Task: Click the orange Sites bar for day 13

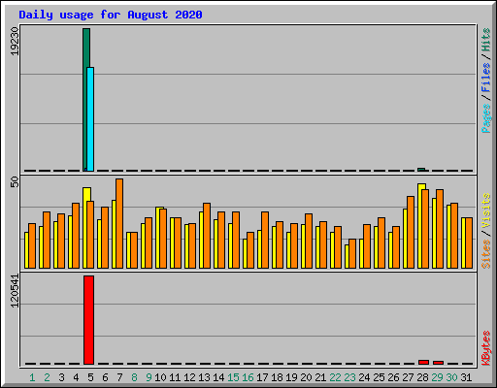Action: [207, 236]
